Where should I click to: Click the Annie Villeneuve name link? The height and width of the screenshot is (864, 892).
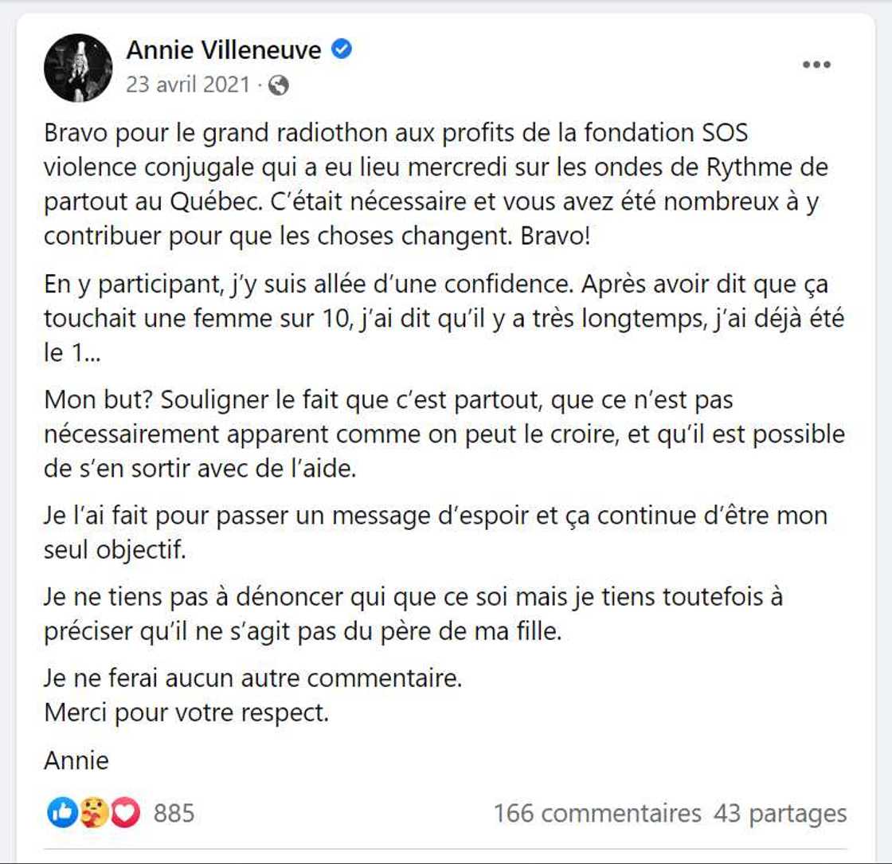coord(224,51)
